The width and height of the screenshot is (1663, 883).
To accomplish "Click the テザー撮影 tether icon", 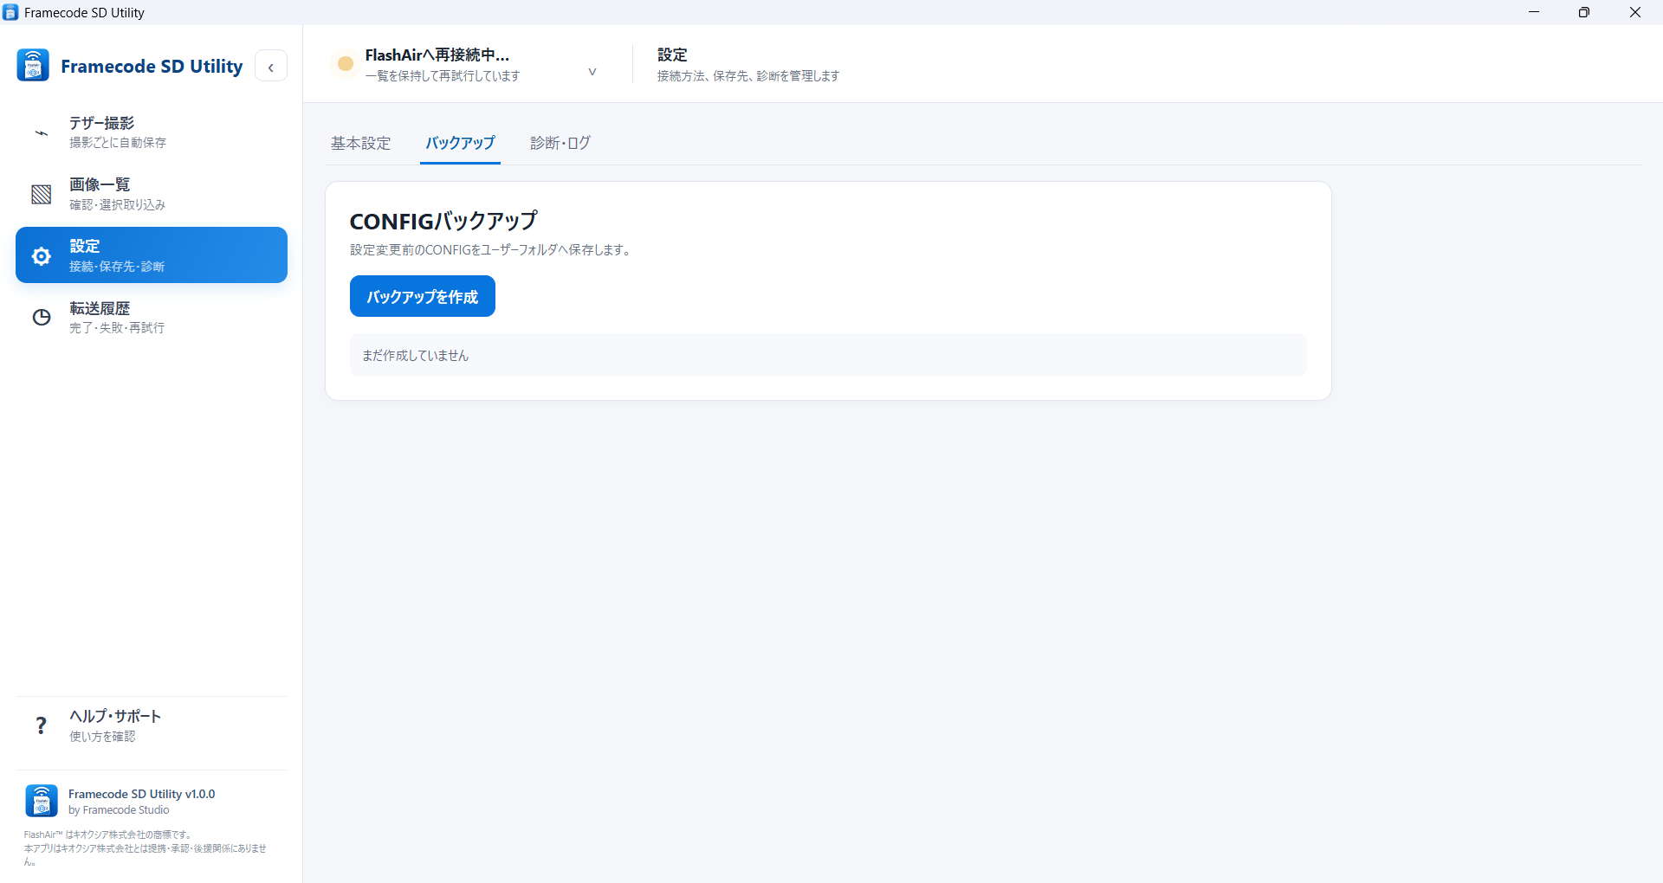I will 41,132.
